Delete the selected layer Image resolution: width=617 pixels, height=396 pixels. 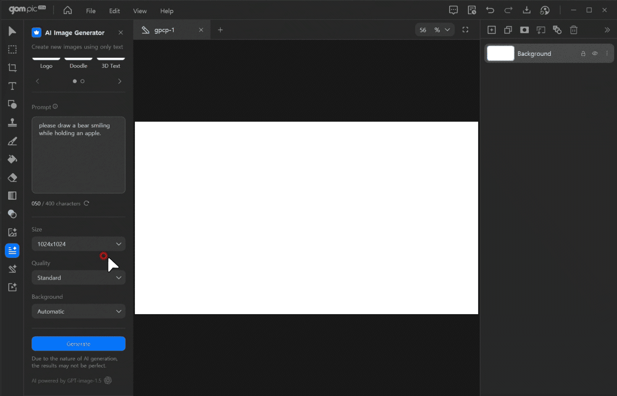[x=574, y=30]
